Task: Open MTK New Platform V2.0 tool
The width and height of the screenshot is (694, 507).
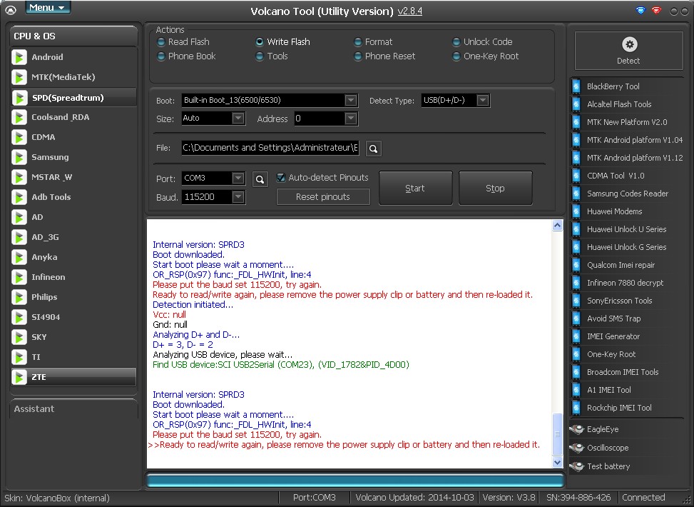Action: point(627,122)
